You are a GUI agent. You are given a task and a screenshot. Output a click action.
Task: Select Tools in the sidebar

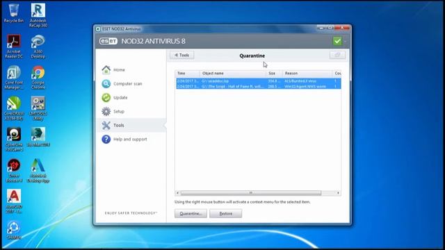pos(119,125)
